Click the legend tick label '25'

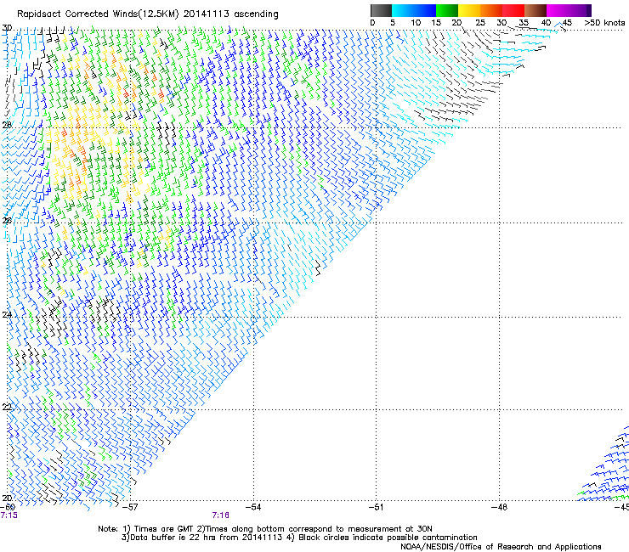point(480,23)
